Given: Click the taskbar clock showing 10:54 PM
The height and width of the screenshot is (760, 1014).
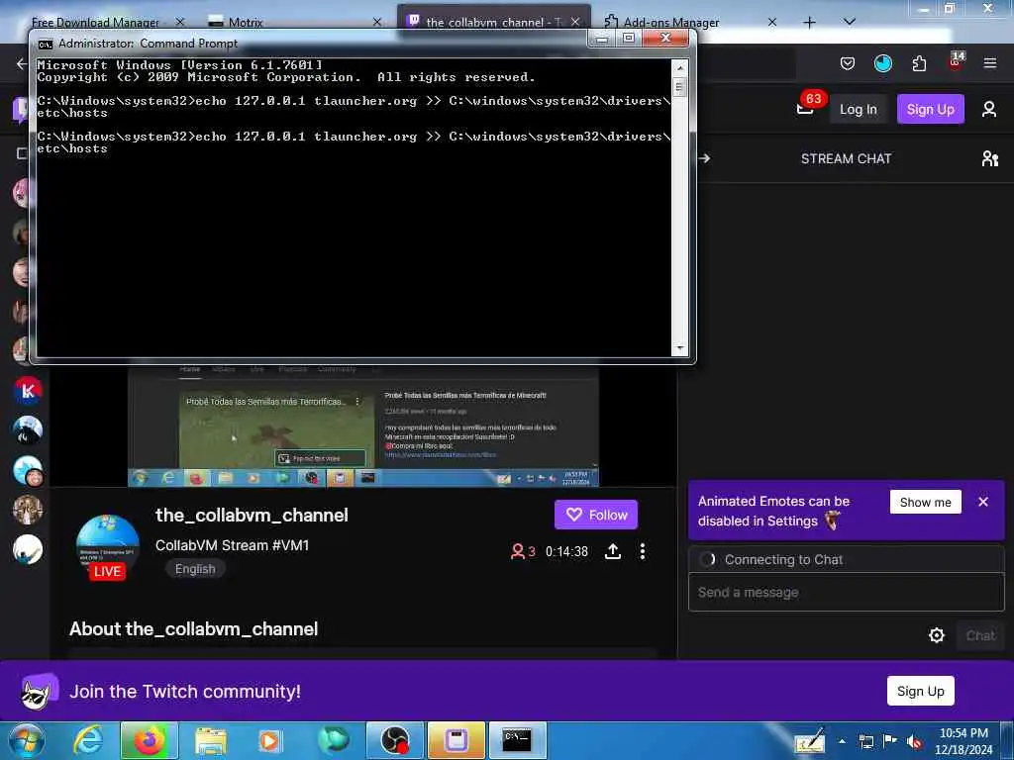Looking at the screenshot, I should click(x=963, y=741).
